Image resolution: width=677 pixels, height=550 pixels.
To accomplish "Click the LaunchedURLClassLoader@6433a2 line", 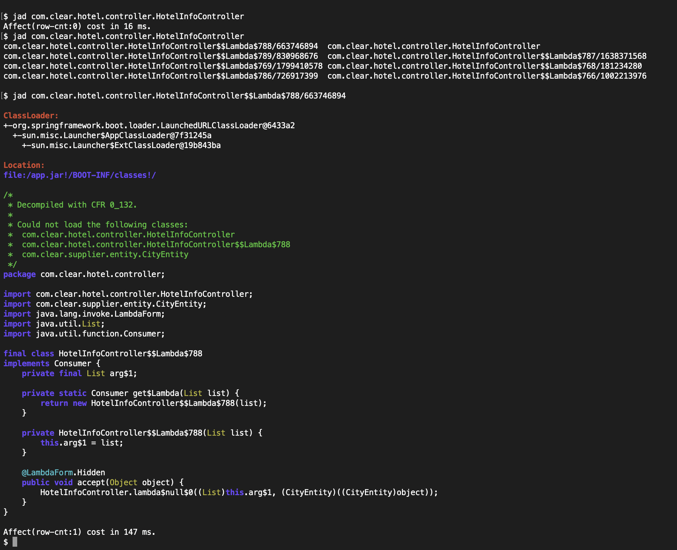I will (x=149, y=126).
